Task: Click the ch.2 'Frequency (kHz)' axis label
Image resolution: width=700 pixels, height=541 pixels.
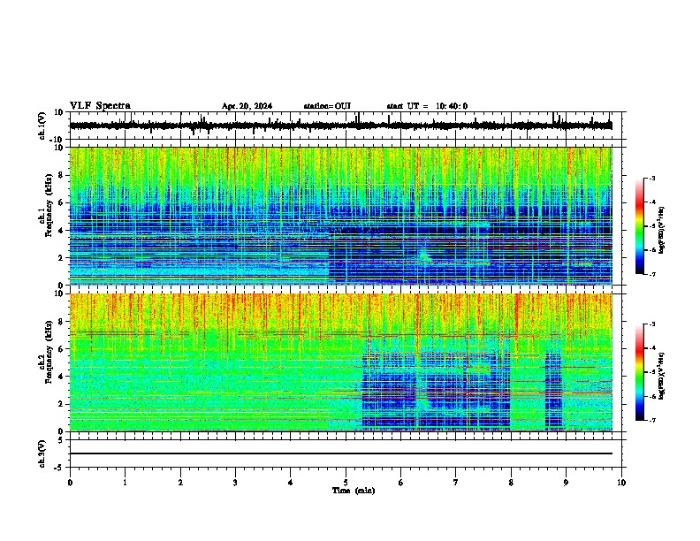Action: click(49, 352)
